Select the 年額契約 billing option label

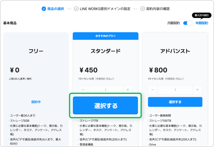click(x=202, y=23)
